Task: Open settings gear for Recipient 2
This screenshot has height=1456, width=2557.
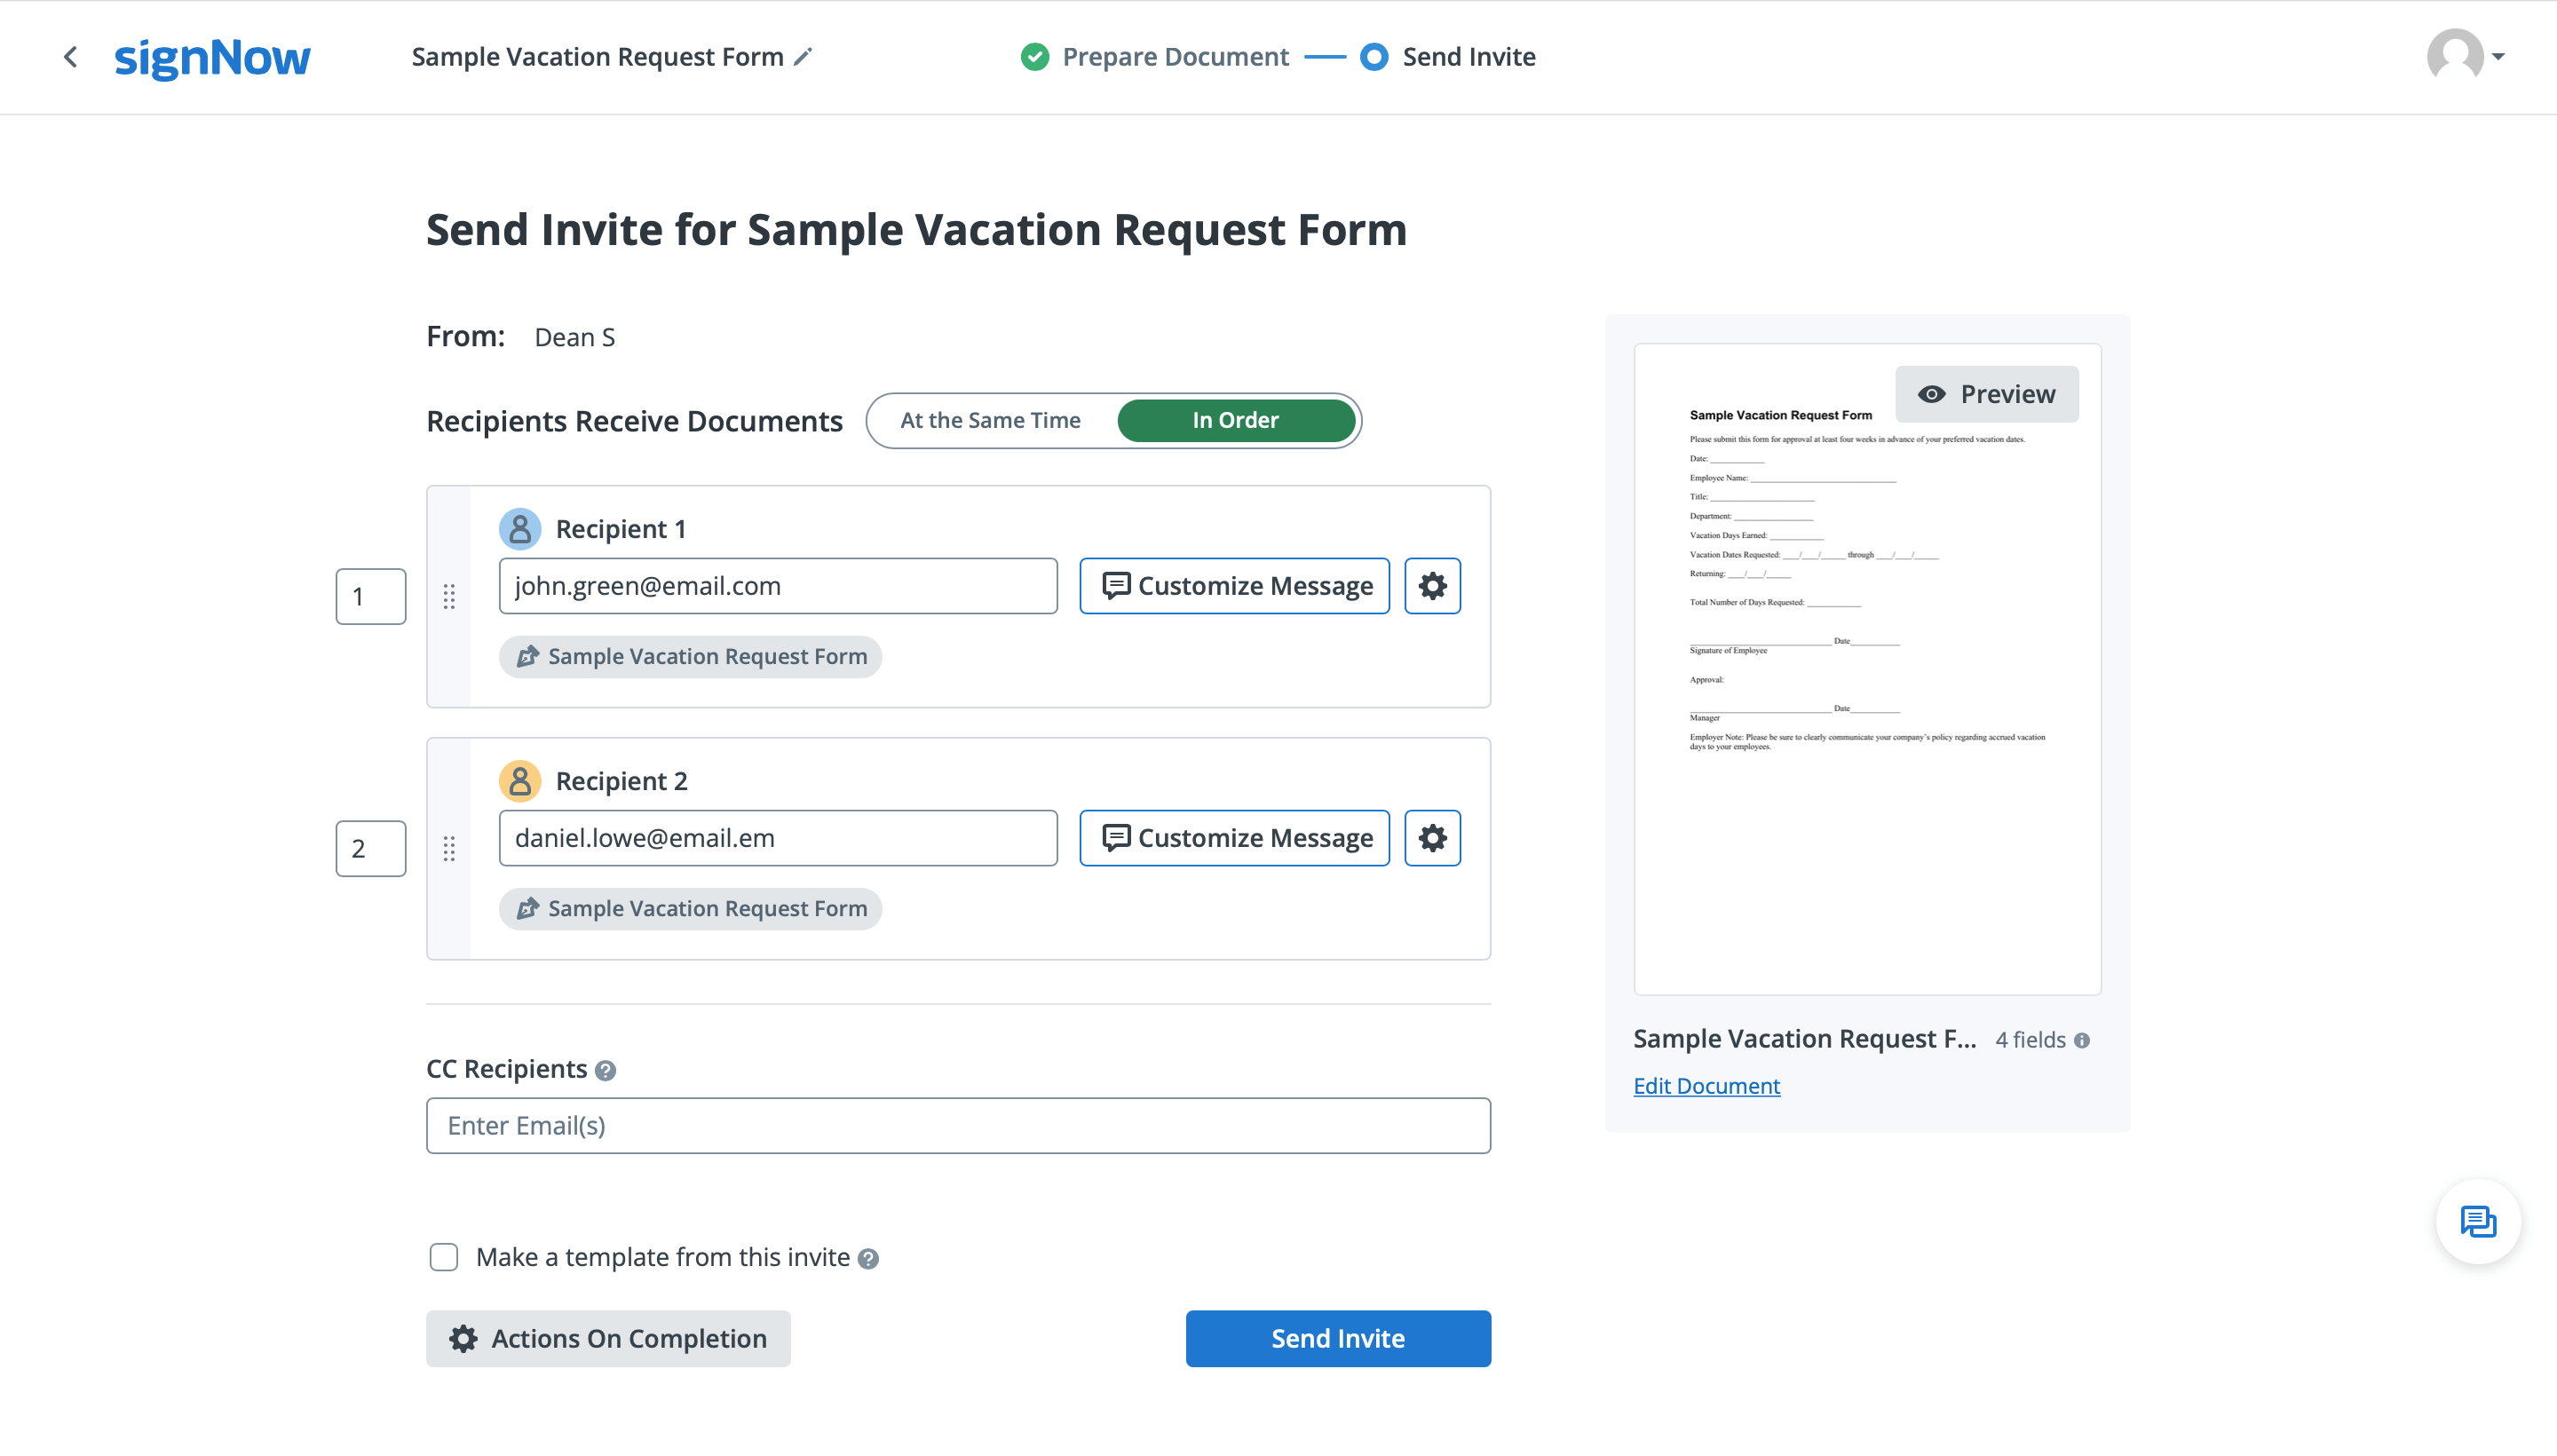Action: (1432, 838)
